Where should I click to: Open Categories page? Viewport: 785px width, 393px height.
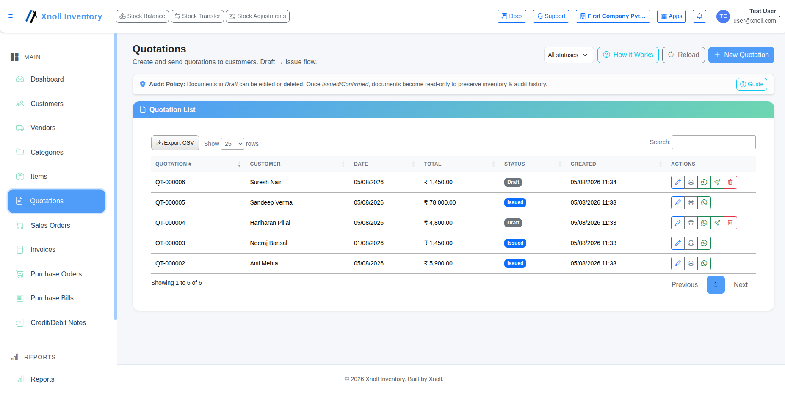pos(56,152)
